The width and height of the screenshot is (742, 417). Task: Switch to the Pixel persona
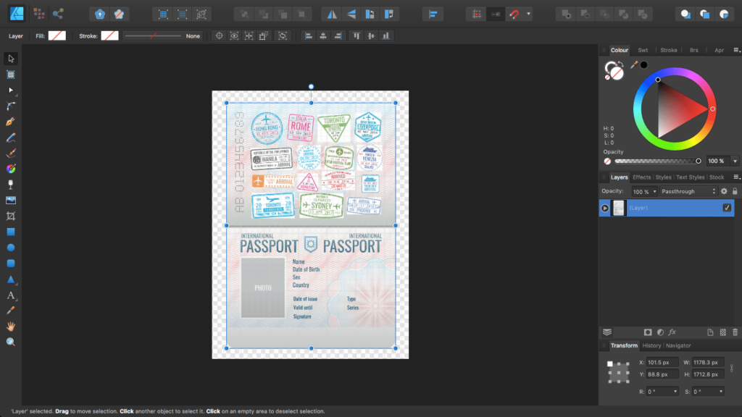coord(39,14)
